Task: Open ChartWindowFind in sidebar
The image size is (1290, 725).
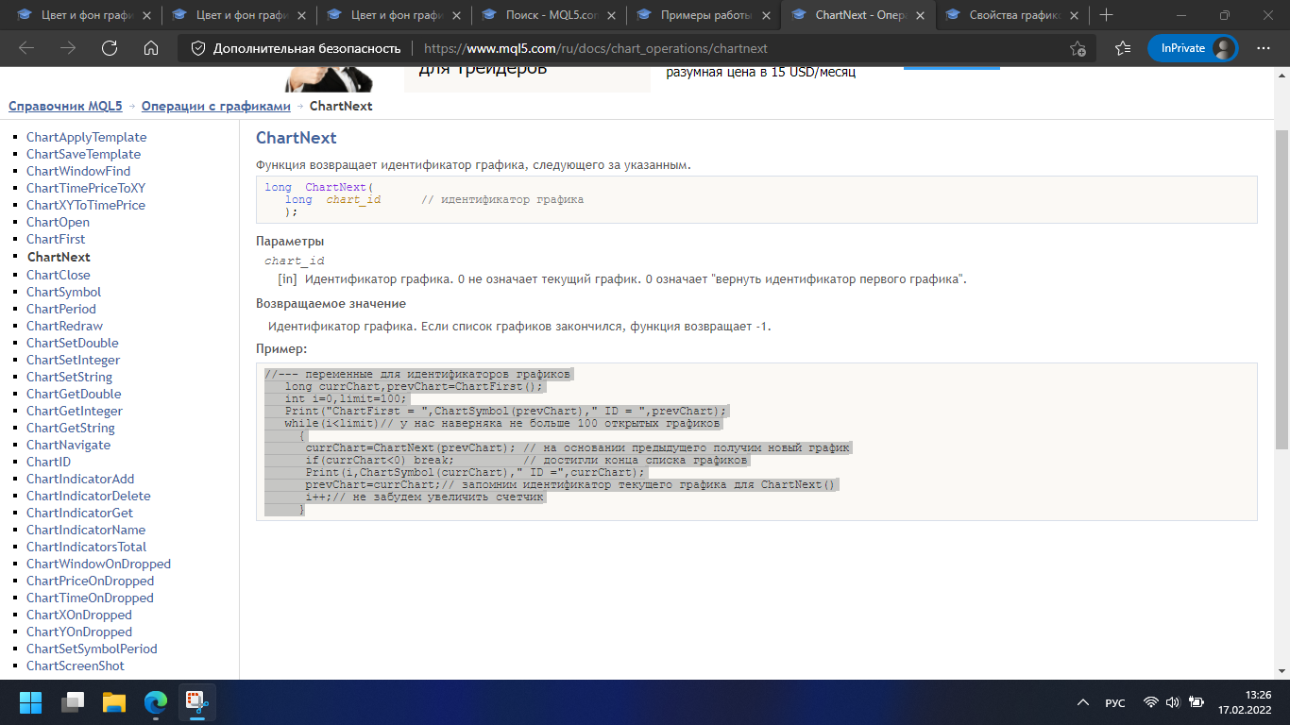Action: pyautogui.click(x=78, y=171)
